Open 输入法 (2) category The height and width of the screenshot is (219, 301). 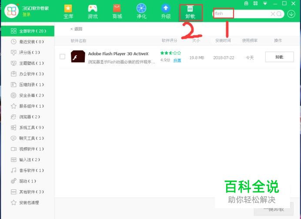[28, 160]
